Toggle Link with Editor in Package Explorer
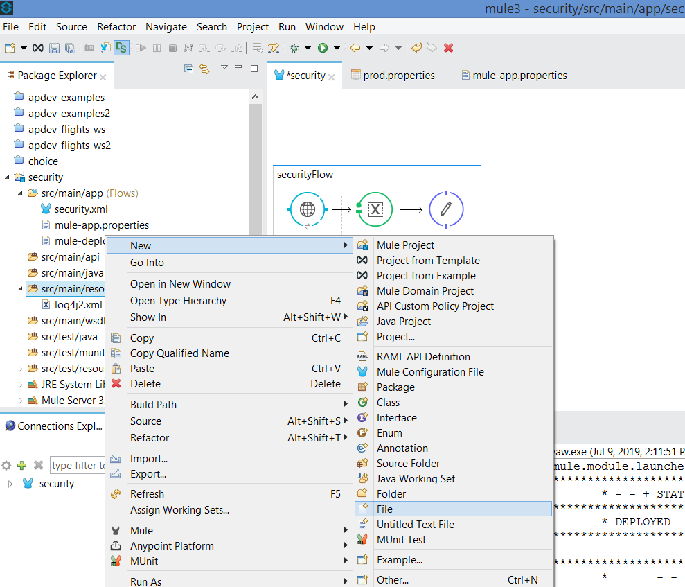 click(204, 69)
